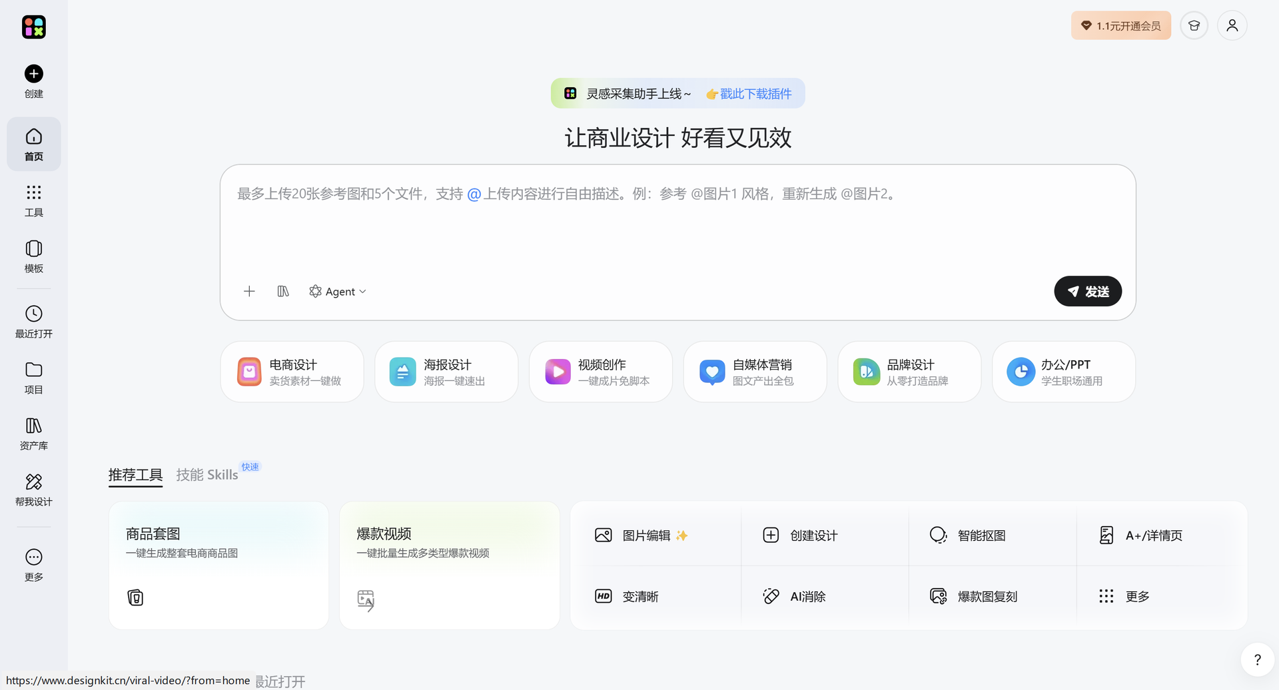Click 更多 in the tools grid
Image resolution: width=1279 pixels, height=690 pixels.
[1124, 596]
